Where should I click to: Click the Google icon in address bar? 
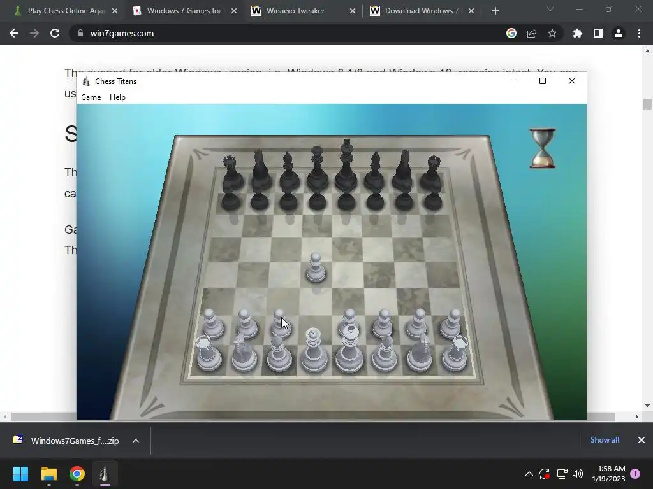(x=511, y=33)
